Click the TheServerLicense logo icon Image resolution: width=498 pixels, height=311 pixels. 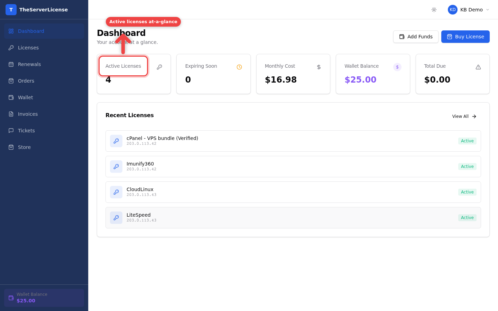click(11, 10)
